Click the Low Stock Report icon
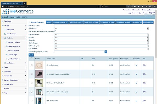Viewport: 157px width, 104px height. (x=6, y=59)
